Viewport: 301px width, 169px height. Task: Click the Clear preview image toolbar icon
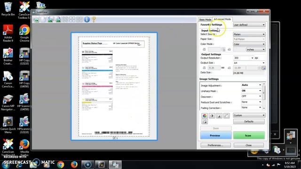36,20
